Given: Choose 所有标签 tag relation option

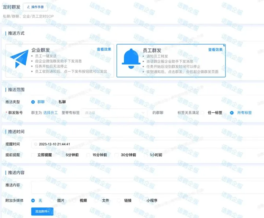Looking at the screenshot, I should (x=232, y=113).
